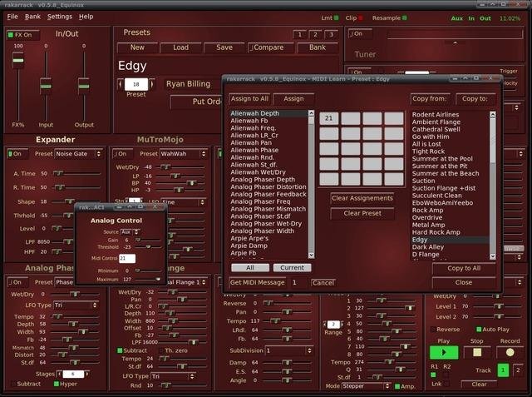This screenshot has height=397, width=532.
Task: Click preset bank shortcut button 3
Action: click(x=332, y=34)
